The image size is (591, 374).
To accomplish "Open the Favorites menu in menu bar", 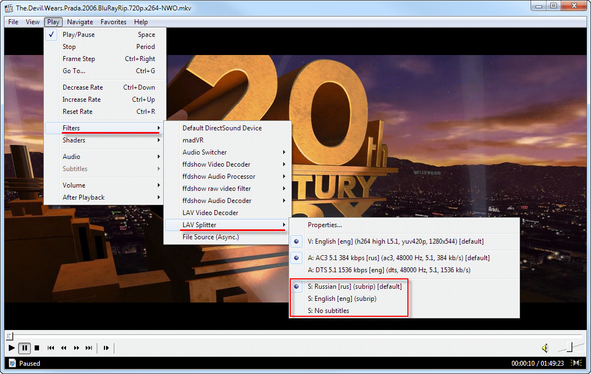I will [x=113, y=22].
